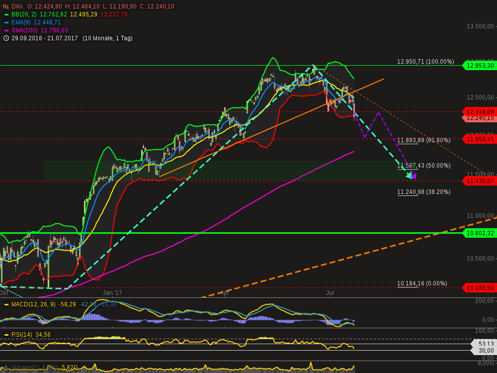Click lower Bollinger value 12.227,76
Screen dimensions: 497x373
click(x=114, y=14)
